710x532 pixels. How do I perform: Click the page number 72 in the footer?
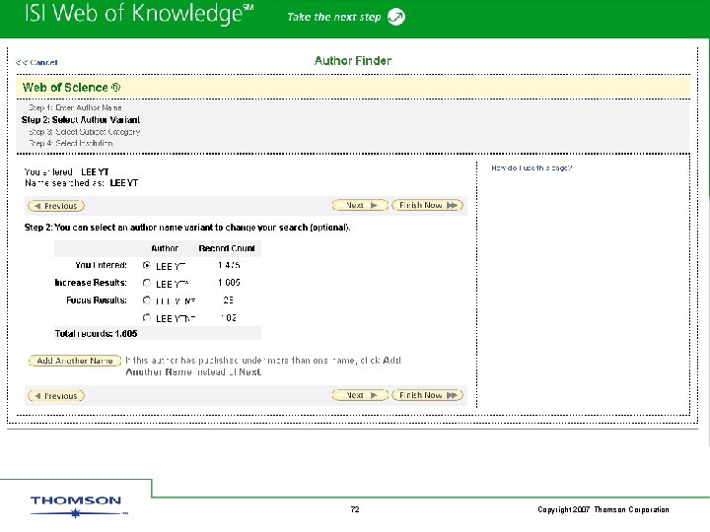355,509
